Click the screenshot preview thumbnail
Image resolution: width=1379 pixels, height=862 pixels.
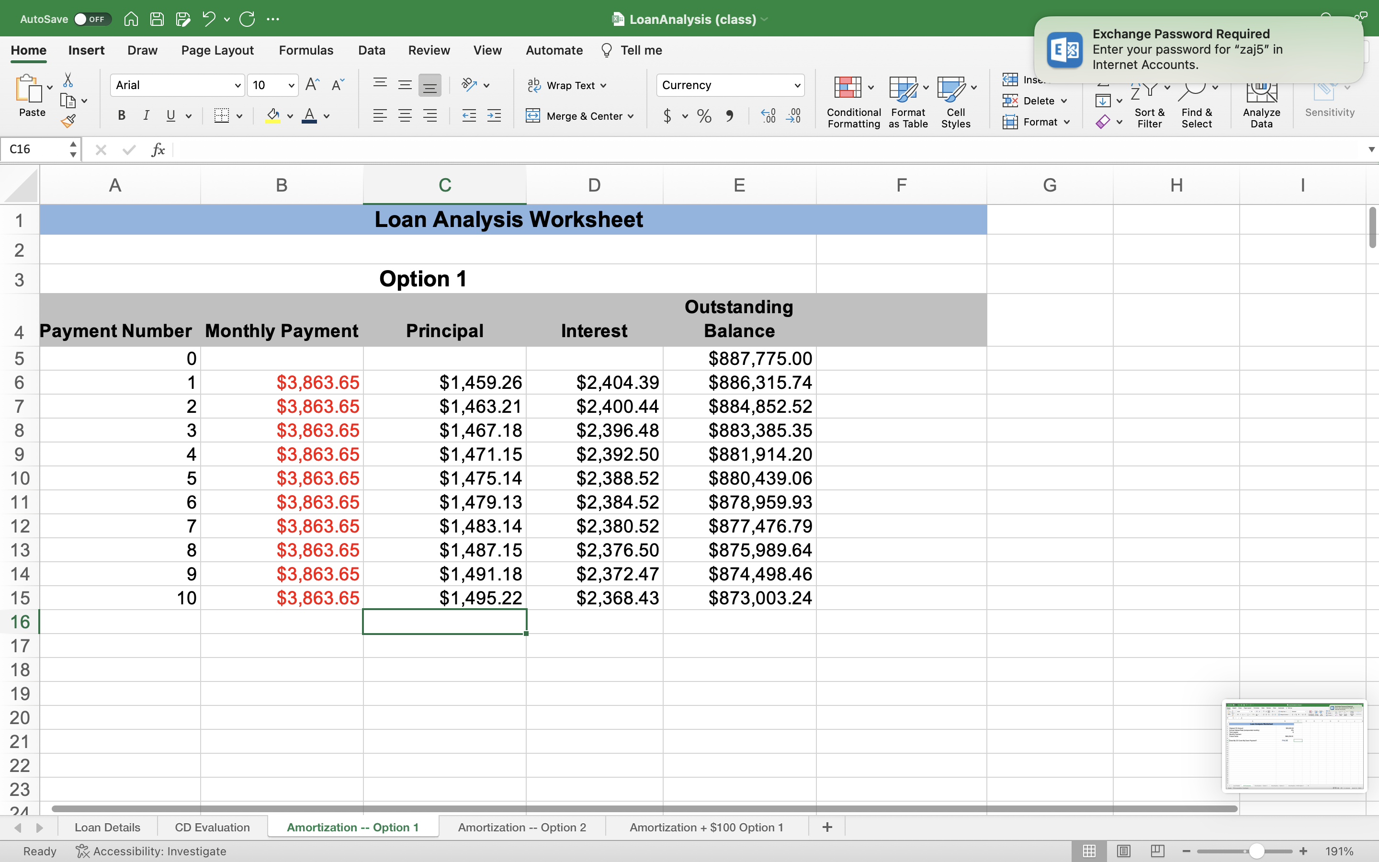tap(1294, 746)
